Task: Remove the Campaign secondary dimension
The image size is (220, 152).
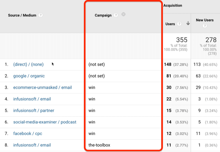Action: point(123,14)
